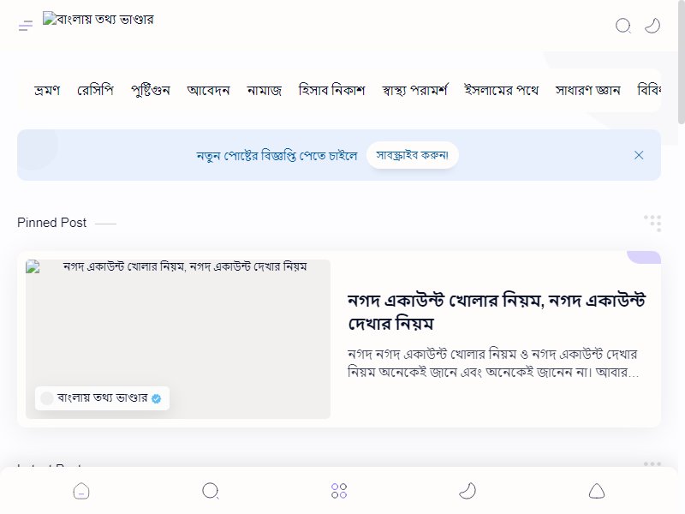The width and height of the screenshot is (685, 514).
Task: Open the নগদ একাউন্ট খোলার নিয়ম post title
Action: 497,312
